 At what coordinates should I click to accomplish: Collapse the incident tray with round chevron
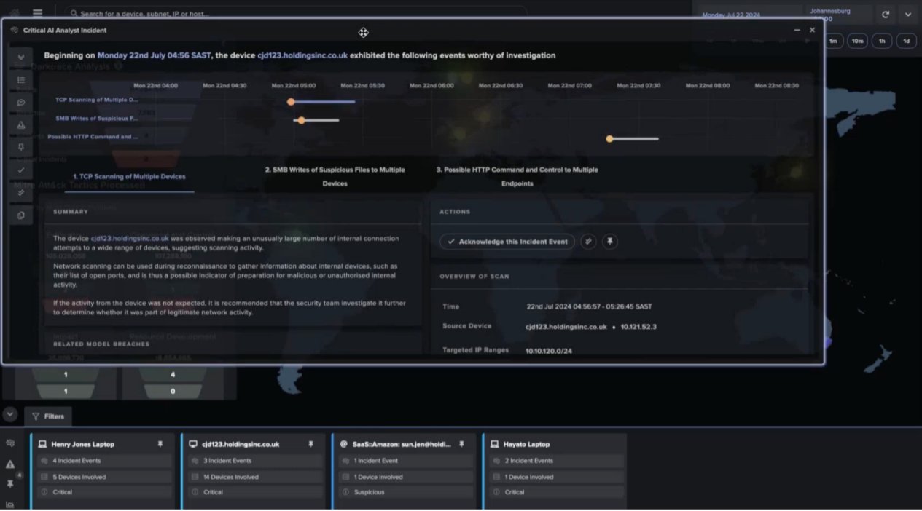[x=9, y=414]
